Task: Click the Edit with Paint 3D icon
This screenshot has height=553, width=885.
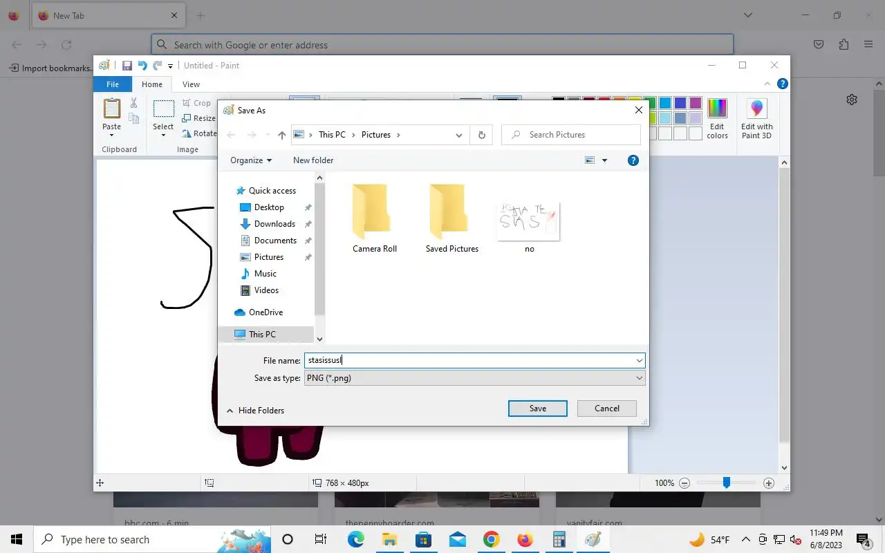Action: (756, 109)
